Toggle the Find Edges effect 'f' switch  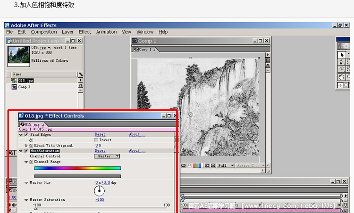coord(26,135)
